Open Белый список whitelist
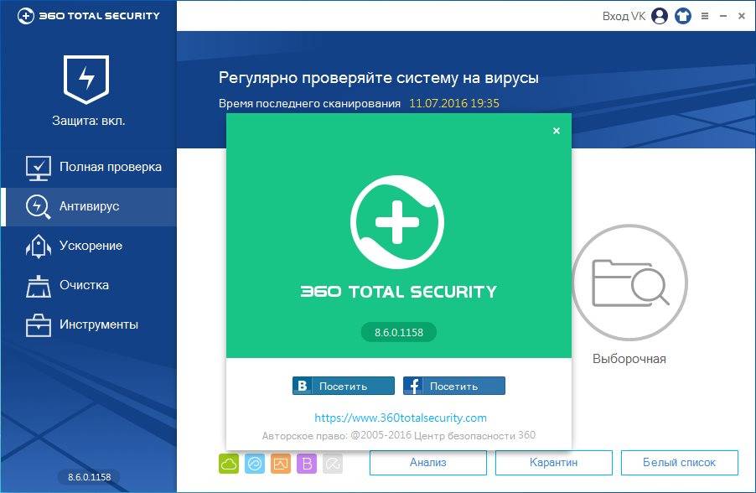The width and height of the screenshot is (756, 493). point(680,463)
